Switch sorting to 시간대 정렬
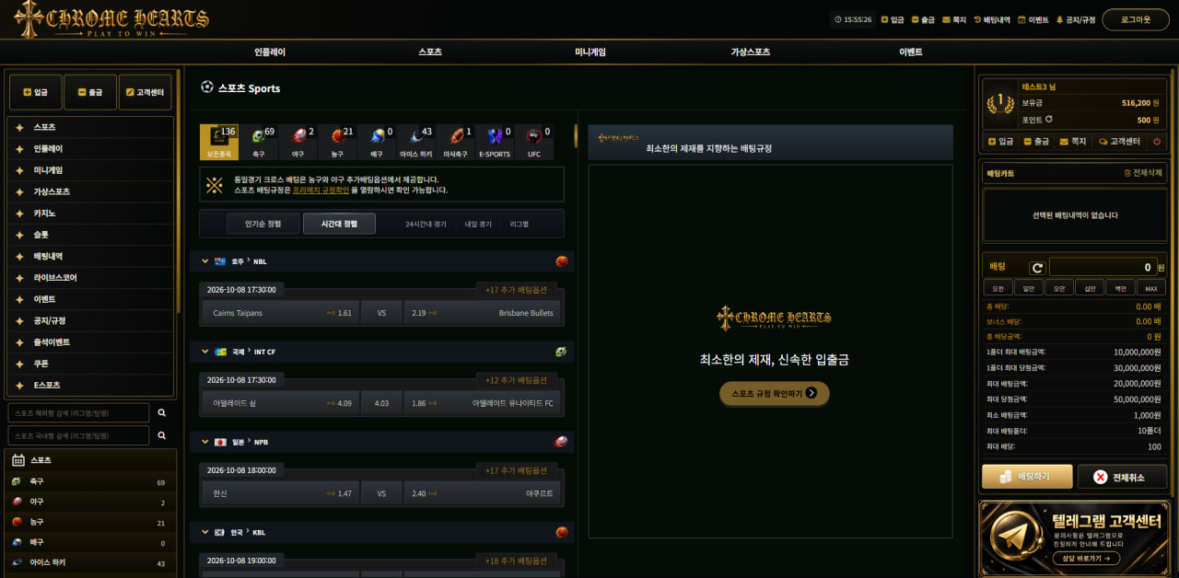Screen dimensions: 1179x578 (339, 224)
